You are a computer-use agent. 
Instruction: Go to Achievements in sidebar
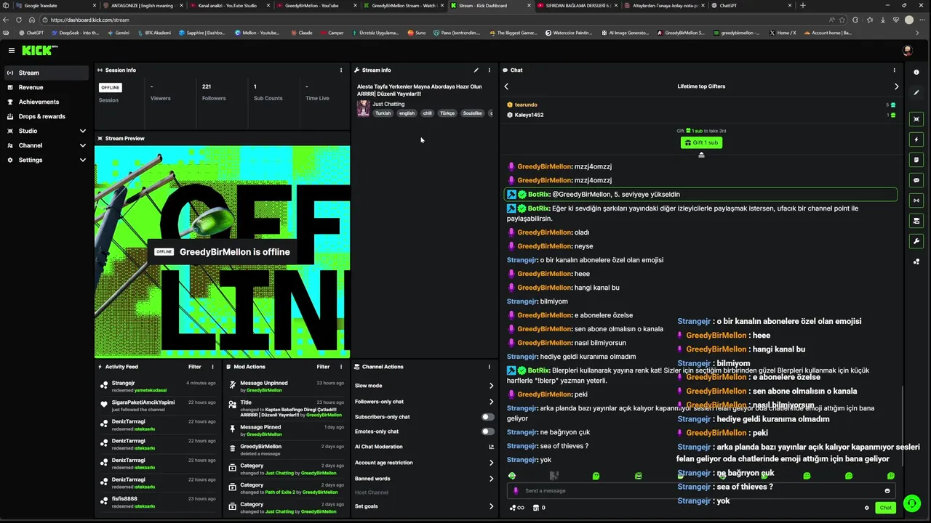[x=47, y=102]
